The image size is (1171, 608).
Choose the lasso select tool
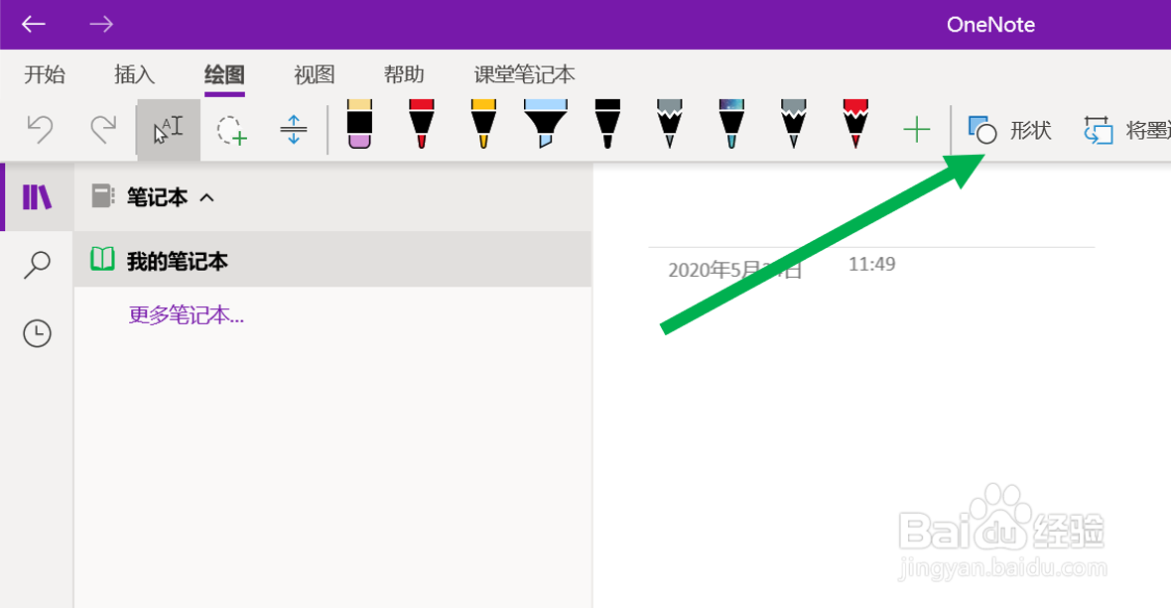click(231, 130)
